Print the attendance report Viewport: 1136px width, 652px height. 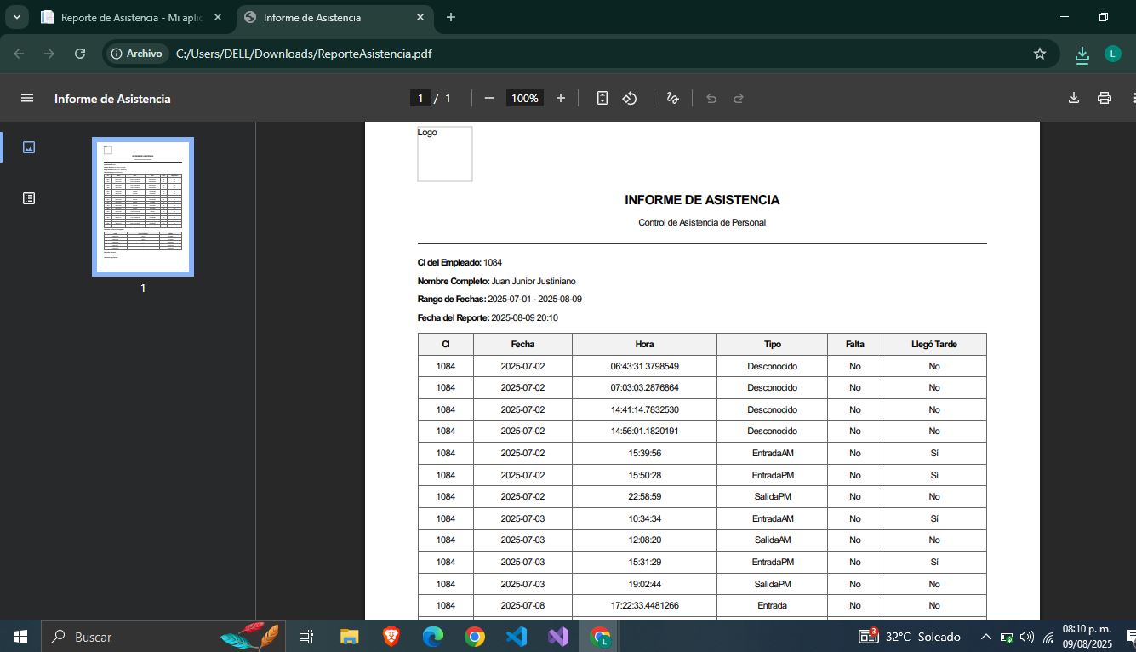1105,99
